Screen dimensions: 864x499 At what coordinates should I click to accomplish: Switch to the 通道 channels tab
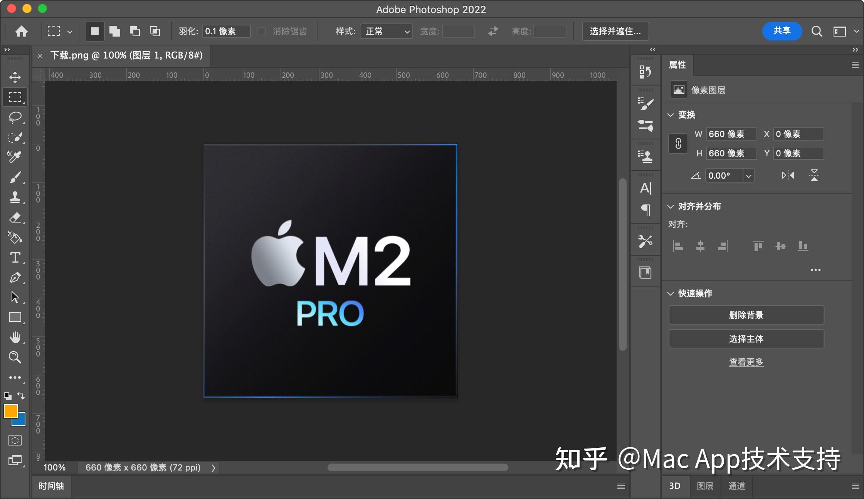[x=737, y=486]
